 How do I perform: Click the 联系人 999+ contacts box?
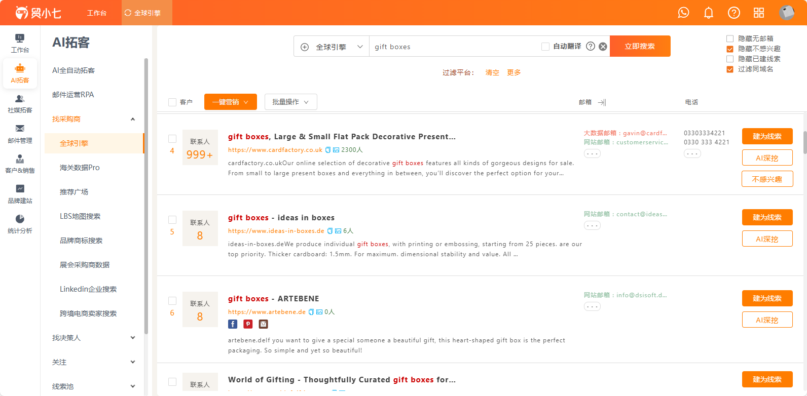(x=200, y=147)
